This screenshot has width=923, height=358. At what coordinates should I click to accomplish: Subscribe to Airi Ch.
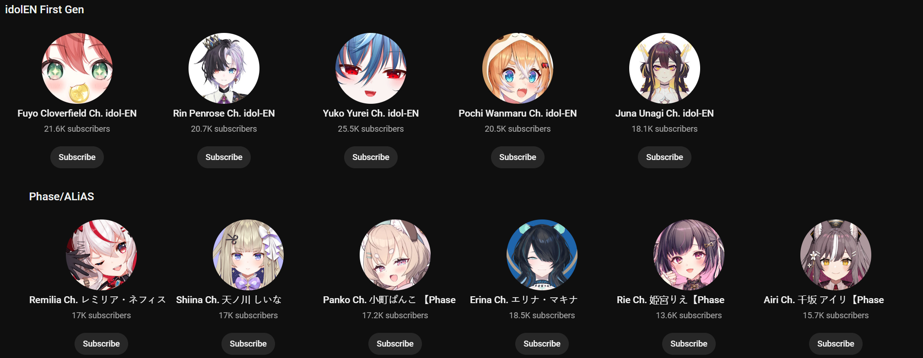tap(836, 344)
